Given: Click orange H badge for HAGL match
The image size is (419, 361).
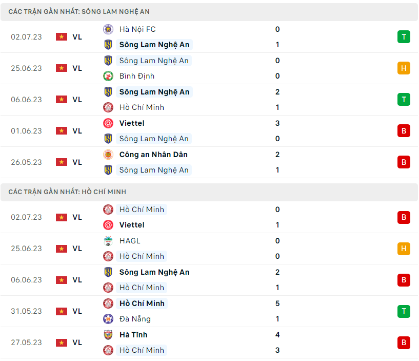Looking at the screenshot, I should [404, 249].
